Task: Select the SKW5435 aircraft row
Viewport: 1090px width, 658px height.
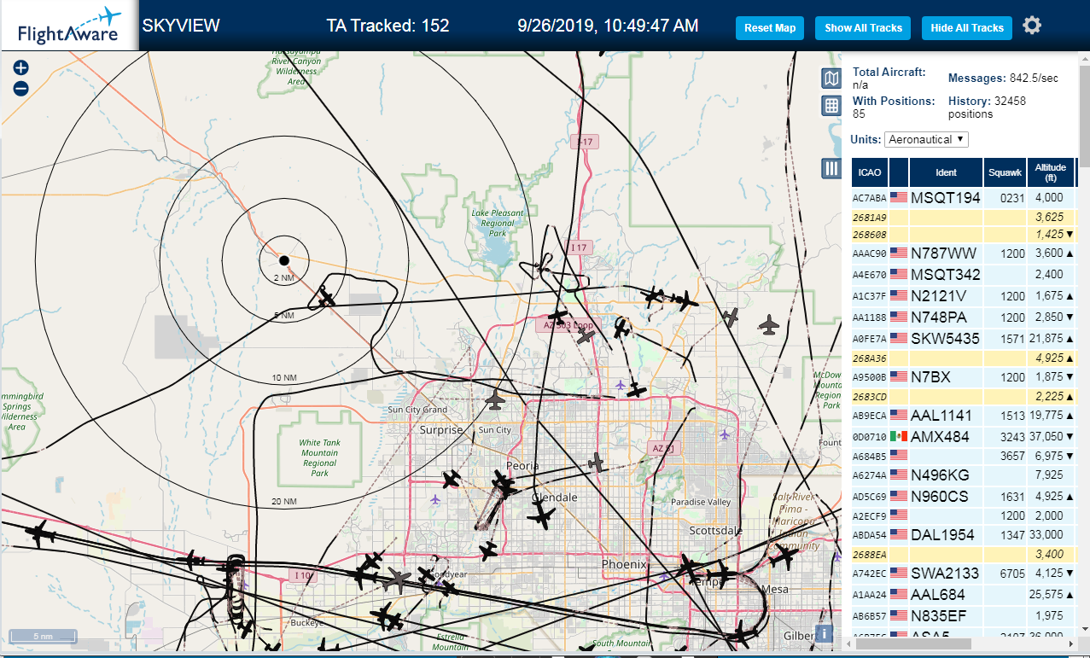Action: (965, 338)
